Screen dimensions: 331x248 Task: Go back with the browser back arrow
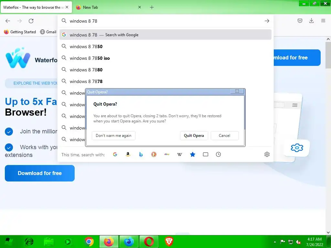point(8,21)
